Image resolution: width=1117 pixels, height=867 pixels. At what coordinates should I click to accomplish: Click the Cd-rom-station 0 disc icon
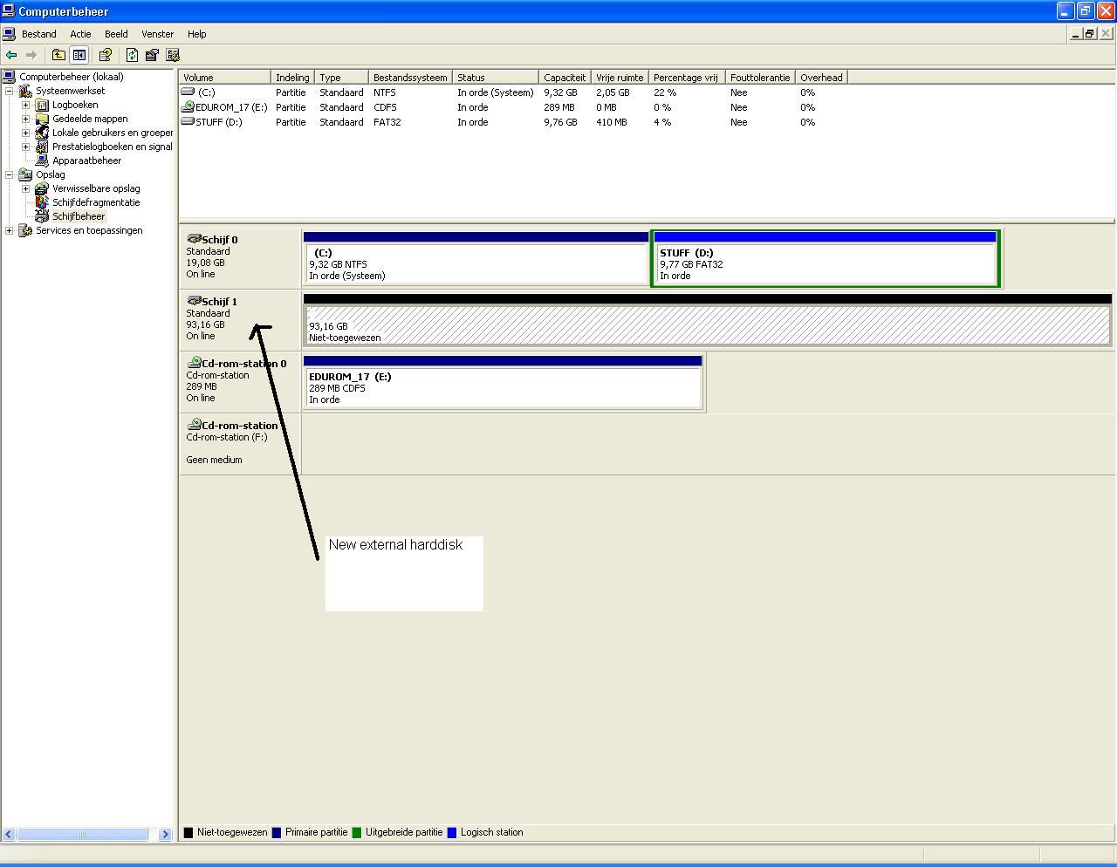pos(194,363)
